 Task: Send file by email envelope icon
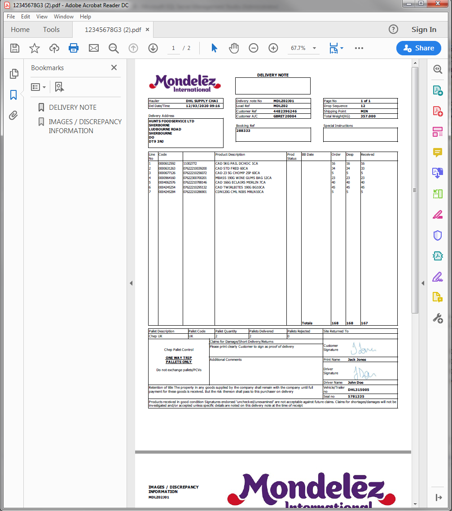tap(94, 48)
